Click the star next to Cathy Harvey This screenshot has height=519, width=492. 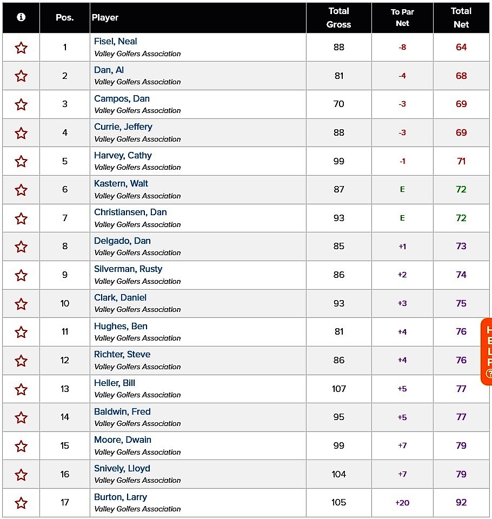coord(21,161)
